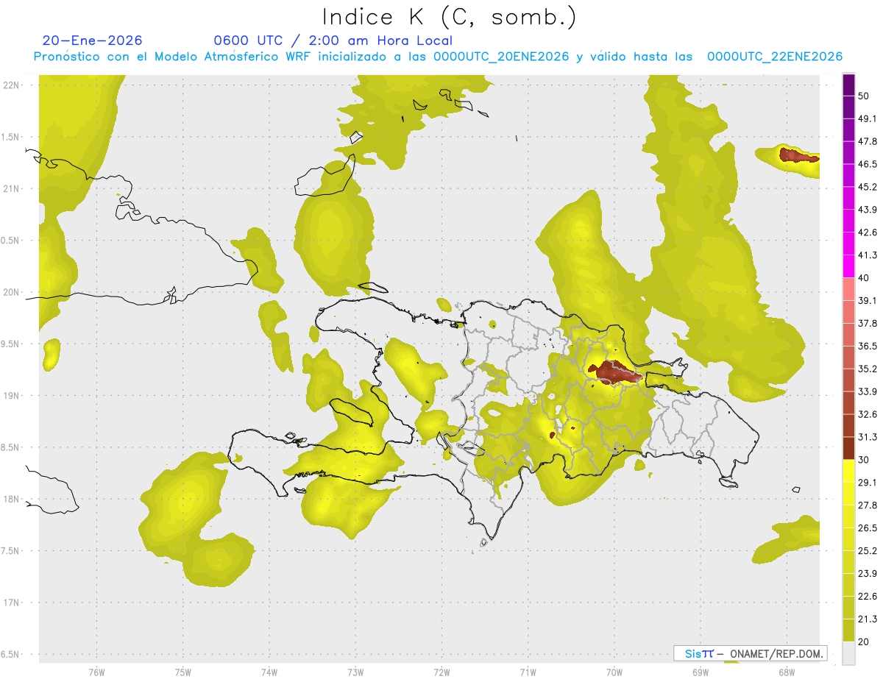Click the brown high-K area over the northeastern Dominican Republic
883x682 pixels.
[x=614, y=372]
